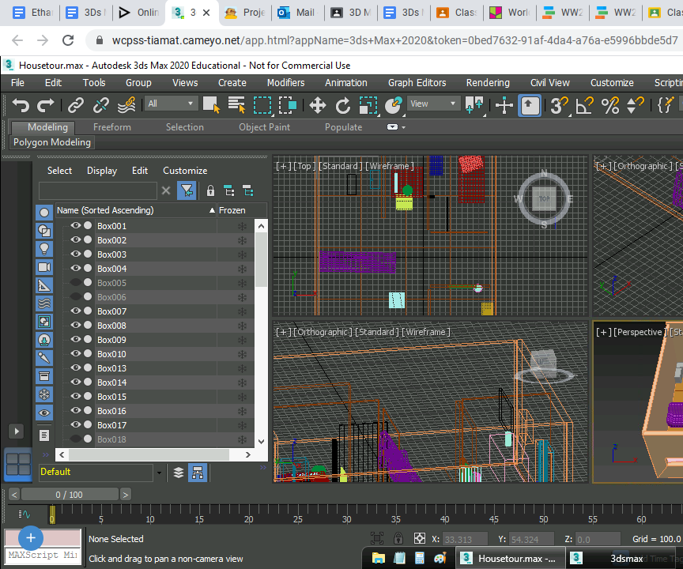
Task: Open the Rendering menu
Action: tap(487, 82)
